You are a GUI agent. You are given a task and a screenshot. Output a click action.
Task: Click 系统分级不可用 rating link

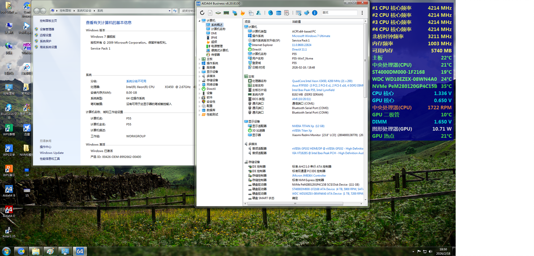tap(136, 81)
